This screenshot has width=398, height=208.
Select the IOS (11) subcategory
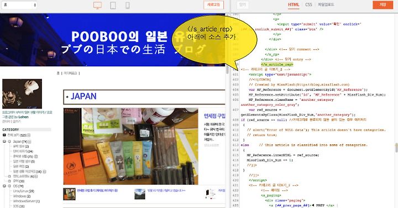pyautogui.click(x=19, y=206)
